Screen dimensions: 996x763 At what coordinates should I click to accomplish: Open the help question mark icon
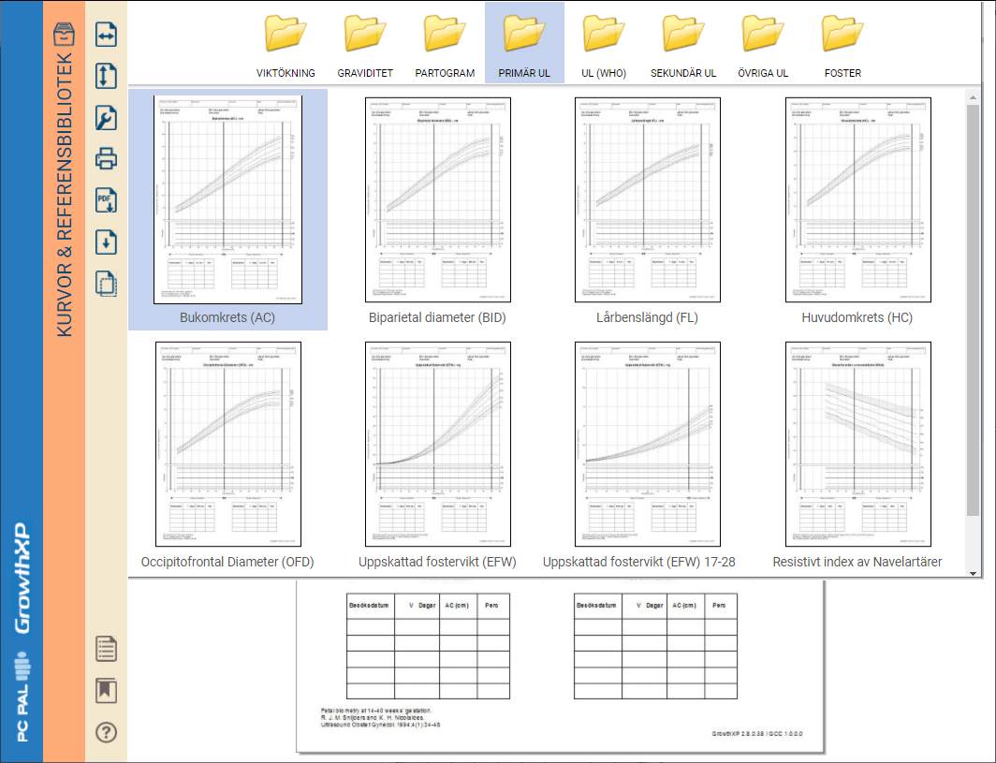click(x=106, y=732)
